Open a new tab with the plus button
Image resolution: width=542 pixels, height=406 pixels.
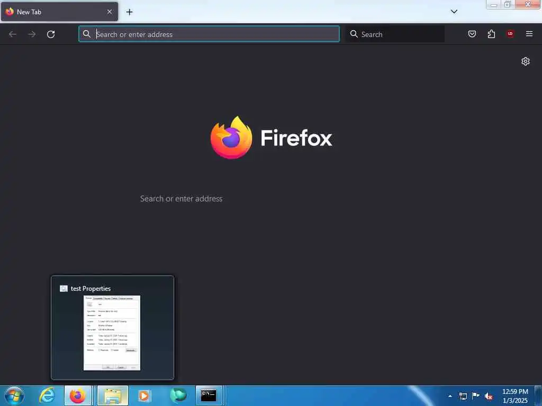[129, 12]
